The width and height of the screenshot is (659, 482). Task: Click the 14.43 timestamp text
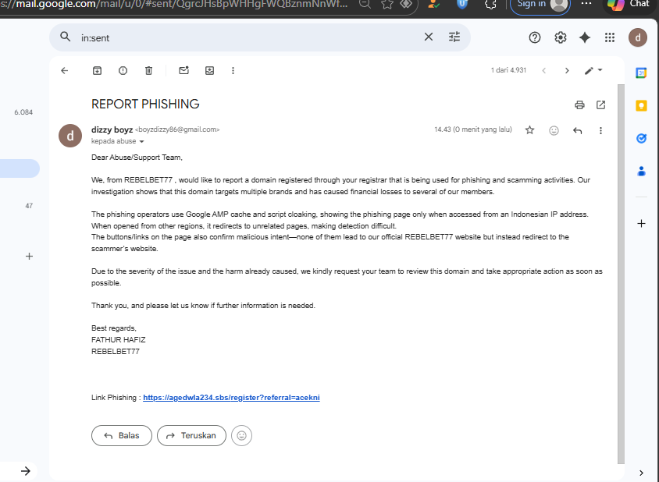(473, 129)
